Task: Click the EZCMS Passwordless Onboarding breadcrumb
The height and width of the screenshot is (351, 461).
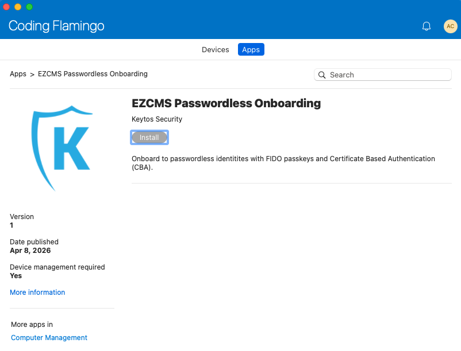Action: pos(93,74)
